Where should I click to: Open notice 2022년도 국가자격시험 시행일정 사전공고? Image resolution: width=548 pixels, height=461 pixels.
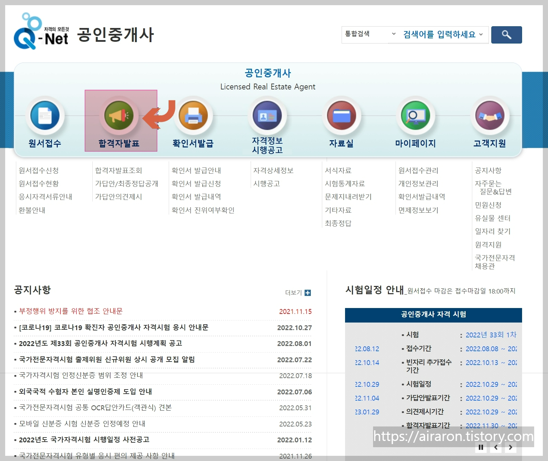84,440
